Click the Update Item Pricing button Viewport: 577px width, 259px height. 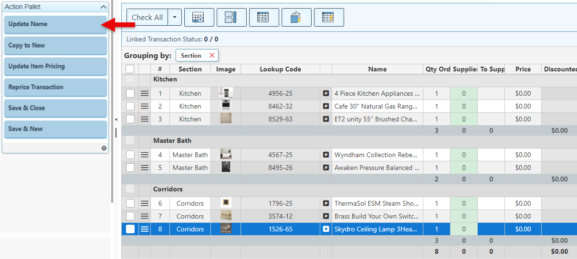tap(55, 66)
